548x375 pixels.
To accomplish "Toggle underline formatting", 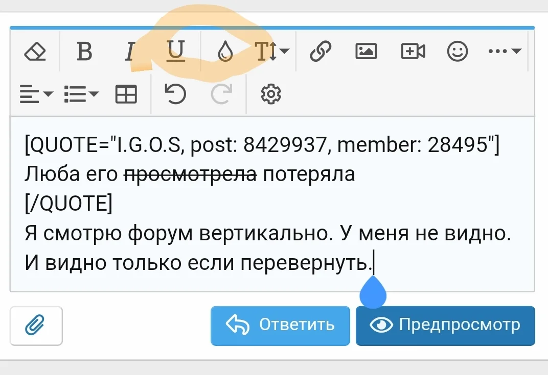I will (175, 51).
